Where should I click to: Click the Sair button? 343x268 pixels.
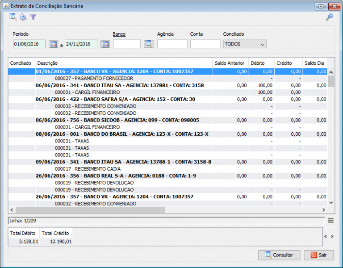(x=318, y=255)
